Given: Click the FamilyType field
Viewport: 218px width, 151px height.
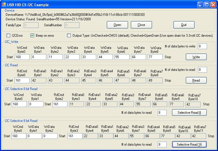Looking at the screenshot, I should pyautogui.click(x=31, y=25).
